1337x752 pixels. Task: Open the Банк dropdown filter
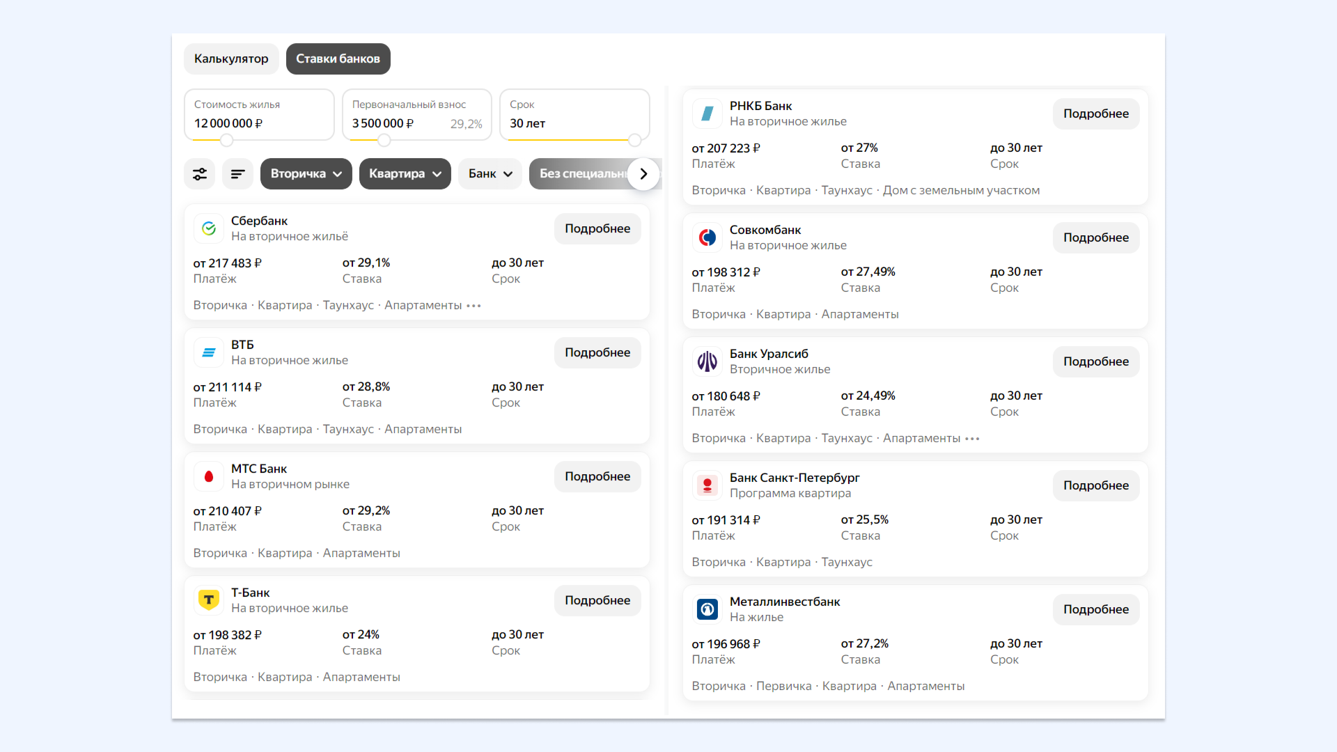[490, 174]
